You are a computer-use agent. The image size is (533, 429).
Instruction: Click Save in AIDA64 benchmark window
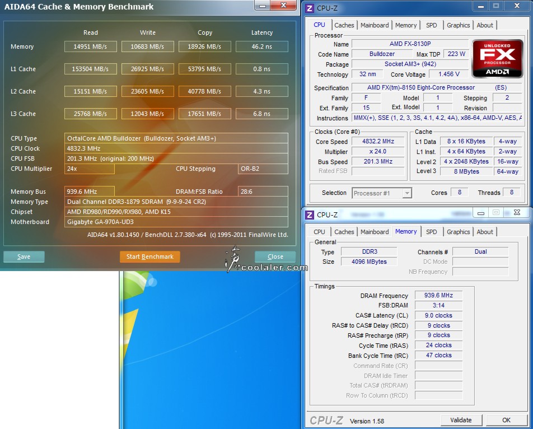(24, 257)
